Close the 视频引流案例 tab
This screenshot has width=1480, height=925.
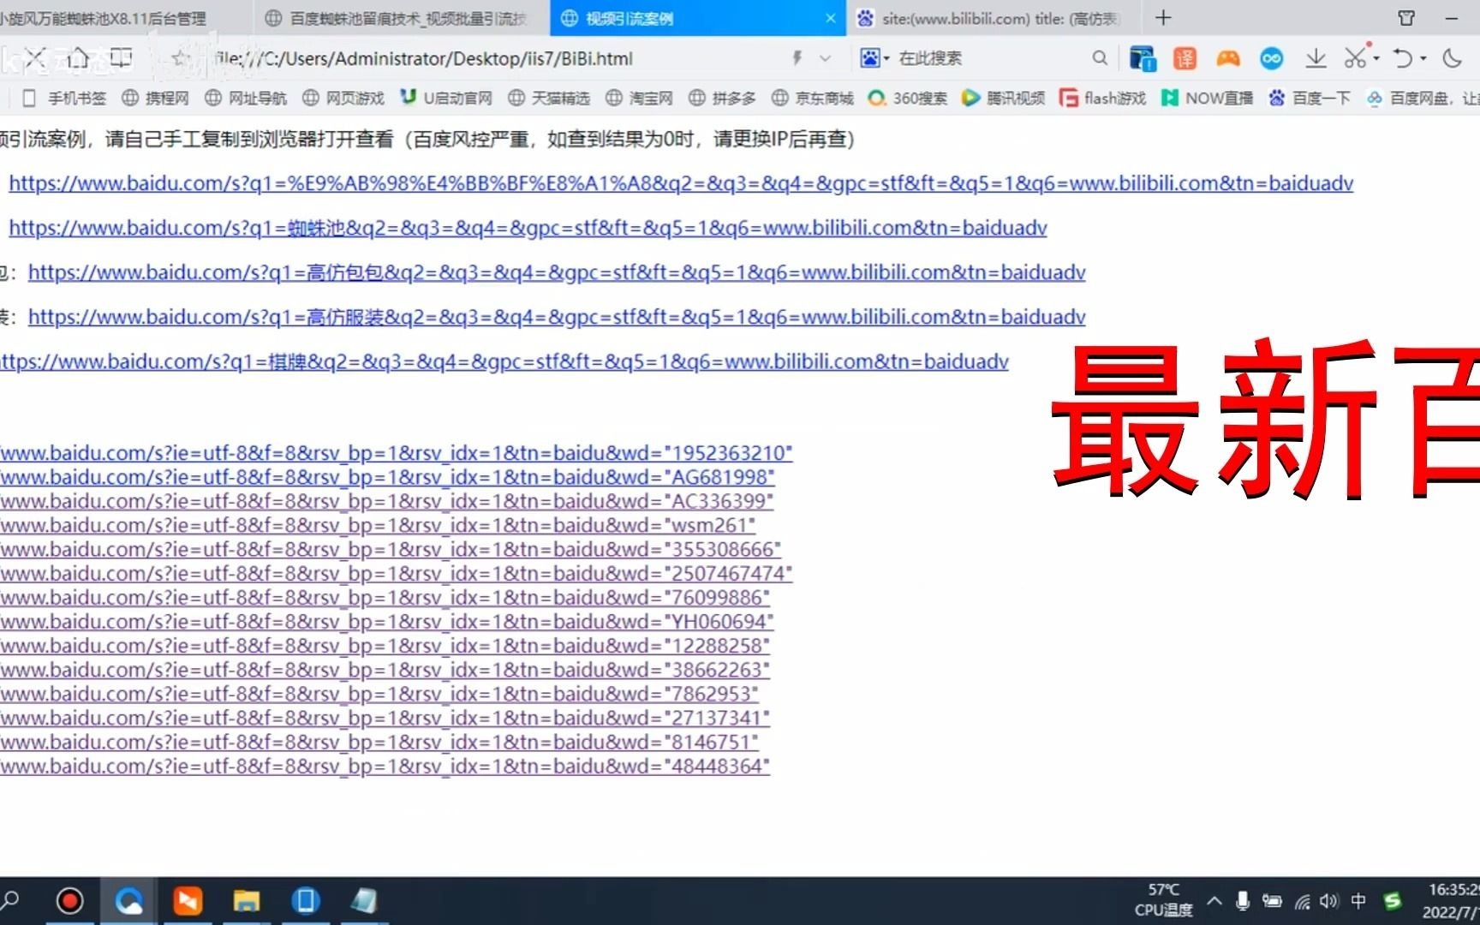[830, 18]
